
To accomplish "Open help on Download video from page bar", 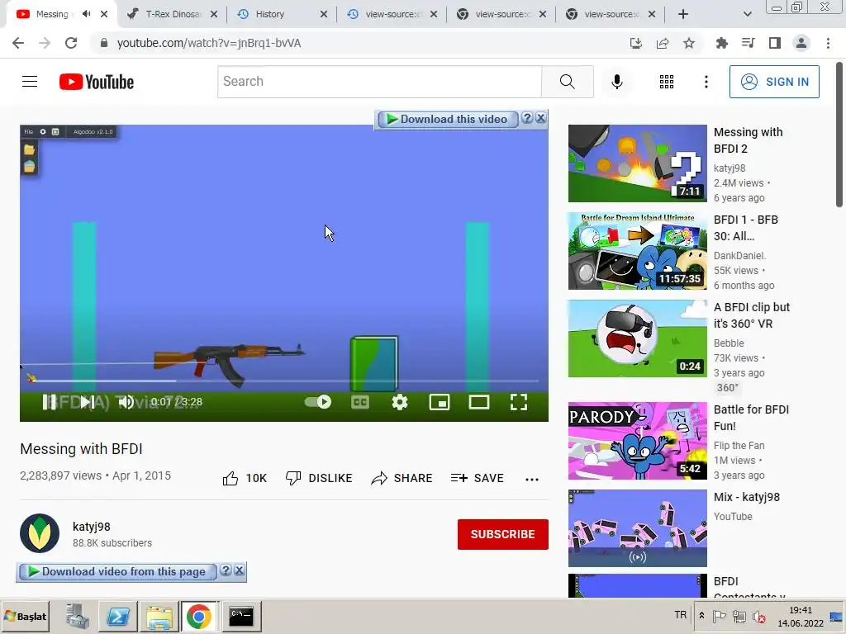I will (226, 570).
